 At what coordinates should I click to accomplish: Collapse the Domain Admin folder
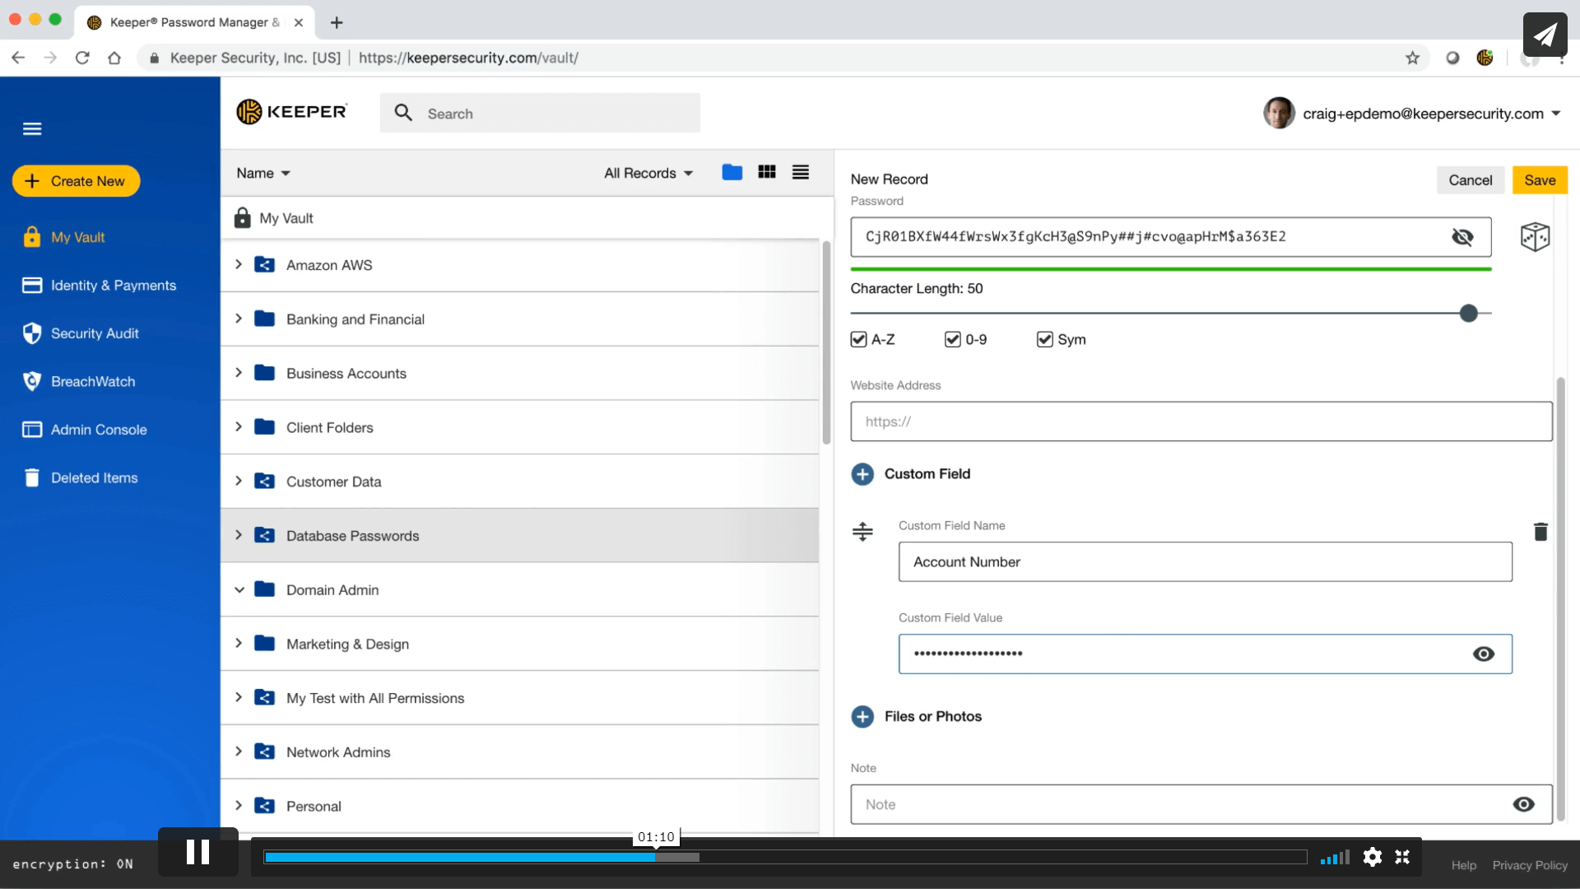[x=239, y=590]
